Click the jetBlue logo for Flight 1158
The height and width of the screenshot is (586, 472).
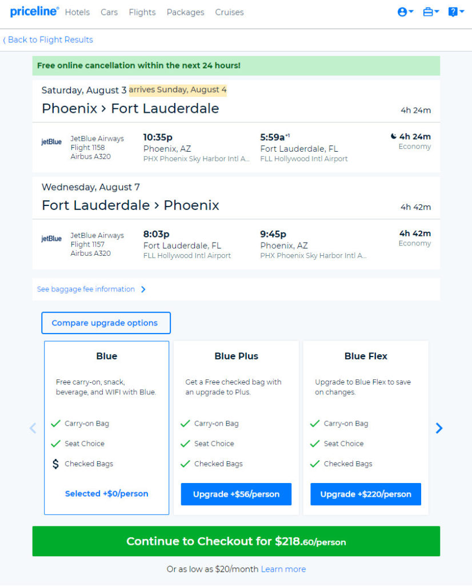tap(51, 142)
